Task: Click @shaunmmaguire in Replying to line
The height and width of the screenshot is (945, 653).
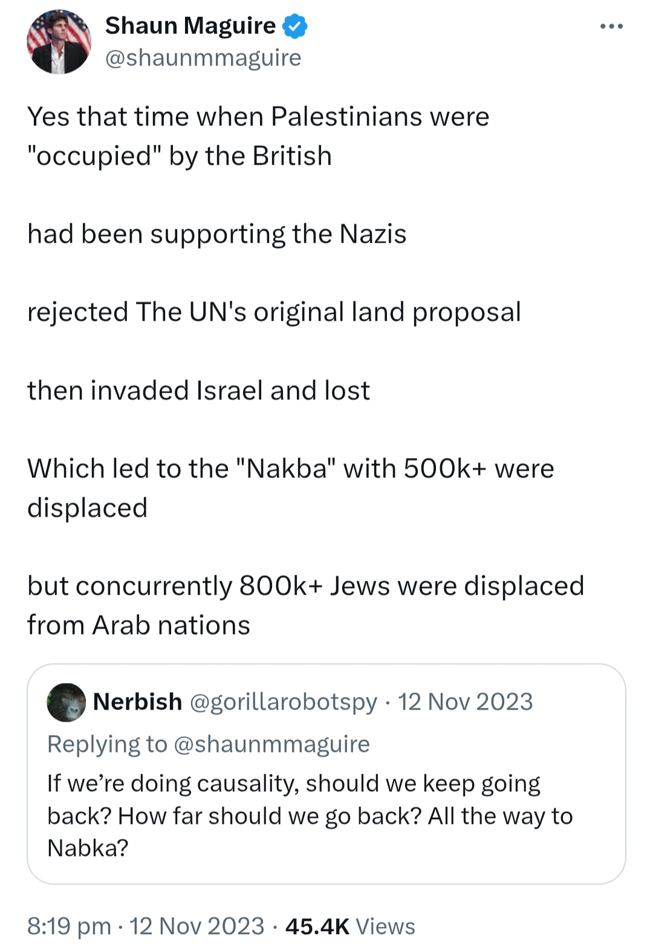Action: coord(271,744)
